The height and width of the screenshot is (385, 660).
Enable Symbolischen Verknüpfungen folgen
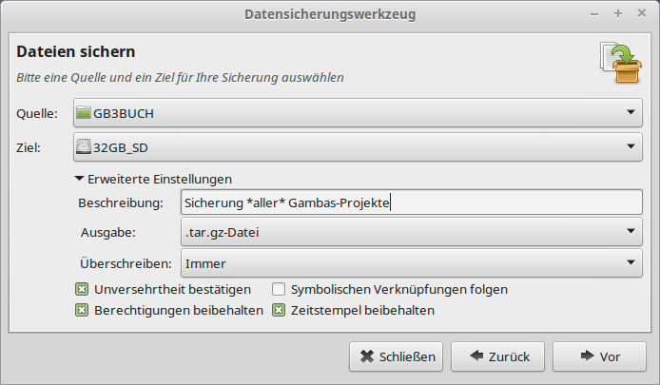click(x=280, y=289)
